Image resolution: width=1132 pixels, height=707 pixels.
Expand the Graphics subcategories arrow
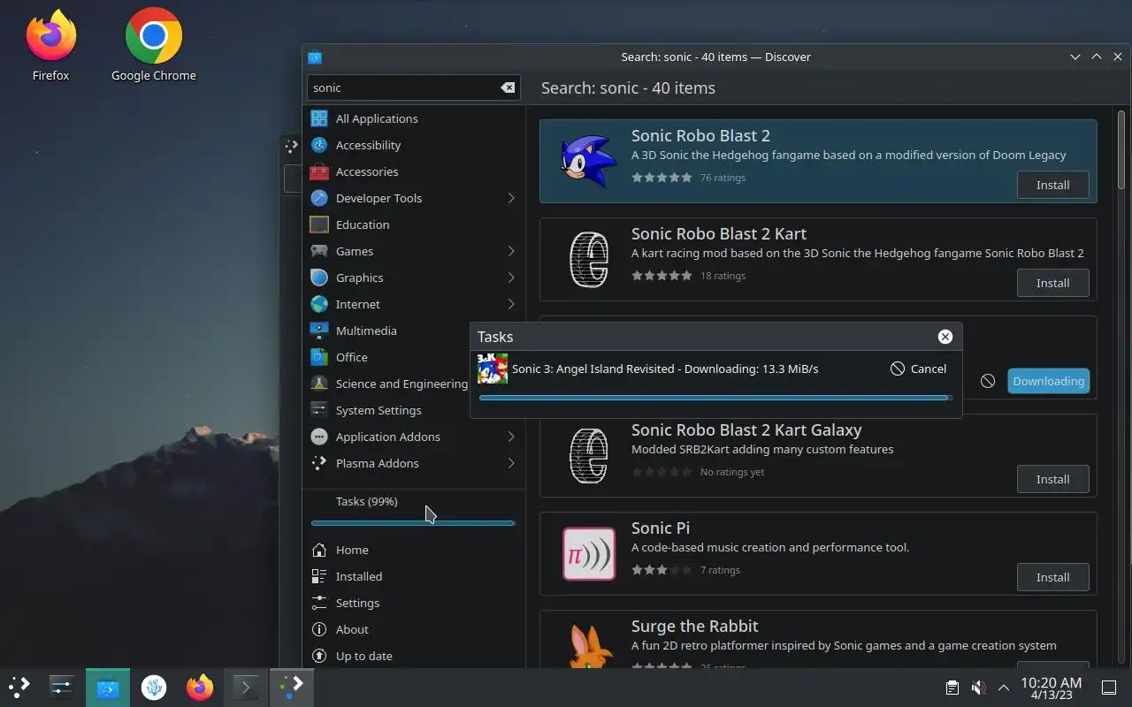click(511, 277)
